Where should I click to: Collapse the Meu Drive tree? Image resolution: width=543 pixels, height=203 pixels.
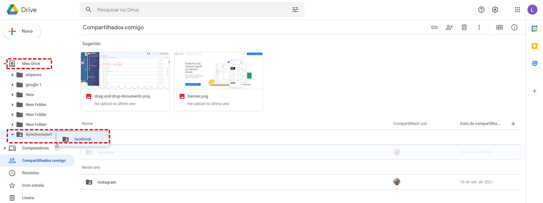pos(5,64)
